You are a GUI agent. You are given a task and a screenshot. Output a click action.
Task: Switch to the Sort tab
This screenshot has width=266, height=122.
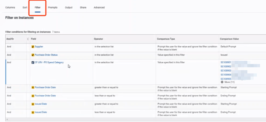[x=25, y=8]
